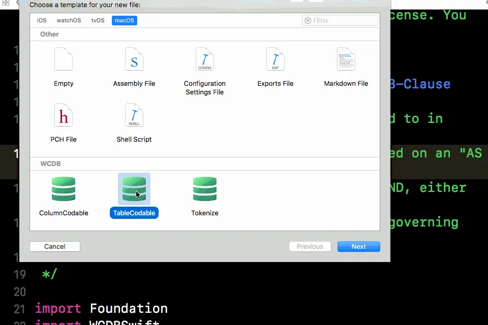Open the macOS platform tab

pos(125,20)
